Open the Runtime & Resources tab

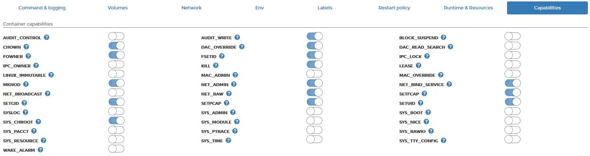click(468, 8)
